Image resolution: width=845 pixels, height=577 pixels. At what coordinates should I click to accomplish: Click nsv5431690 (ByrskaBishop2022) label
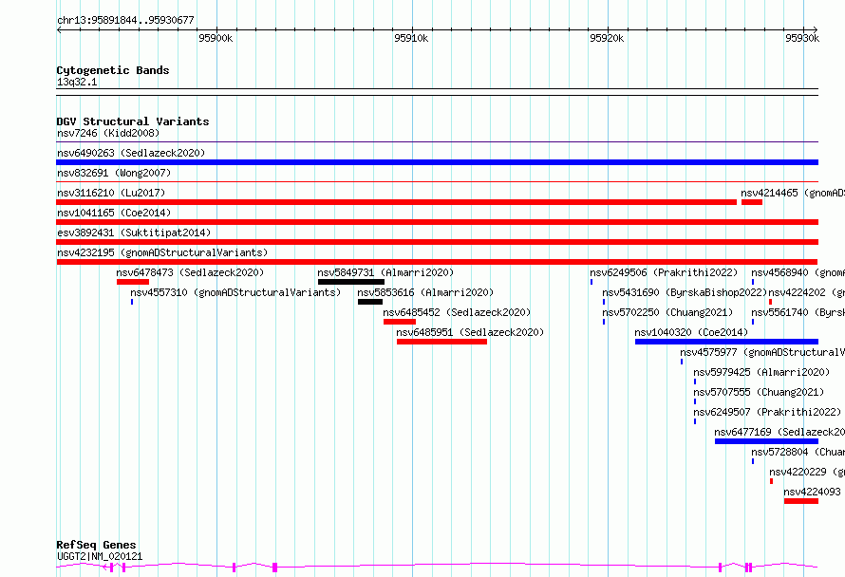[685, 292]
